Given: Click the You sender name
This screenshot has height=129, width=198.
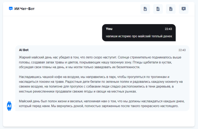Looking at the screenshot, I should tap(109, 29).
